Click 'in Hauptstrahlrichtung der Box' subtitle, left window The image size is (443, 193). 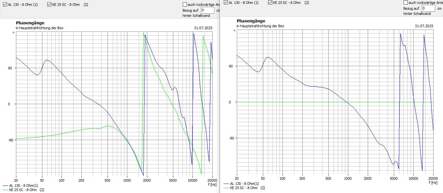(x=39, y=28)
